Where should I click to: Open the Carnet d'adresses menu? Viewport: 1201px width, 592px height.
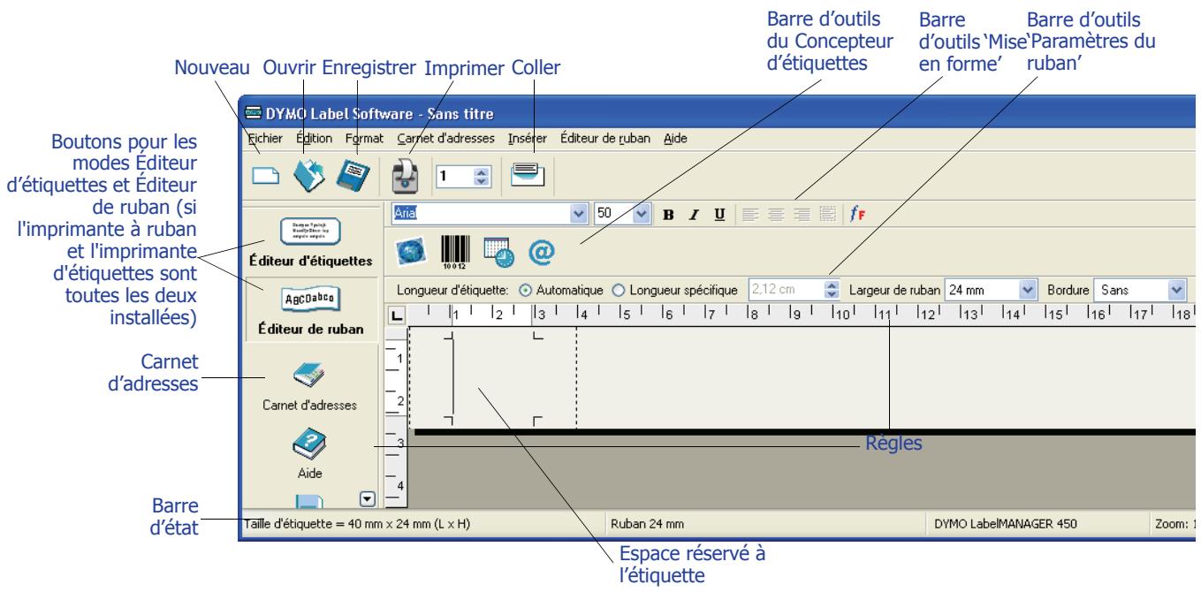click(x=445, y=138)
